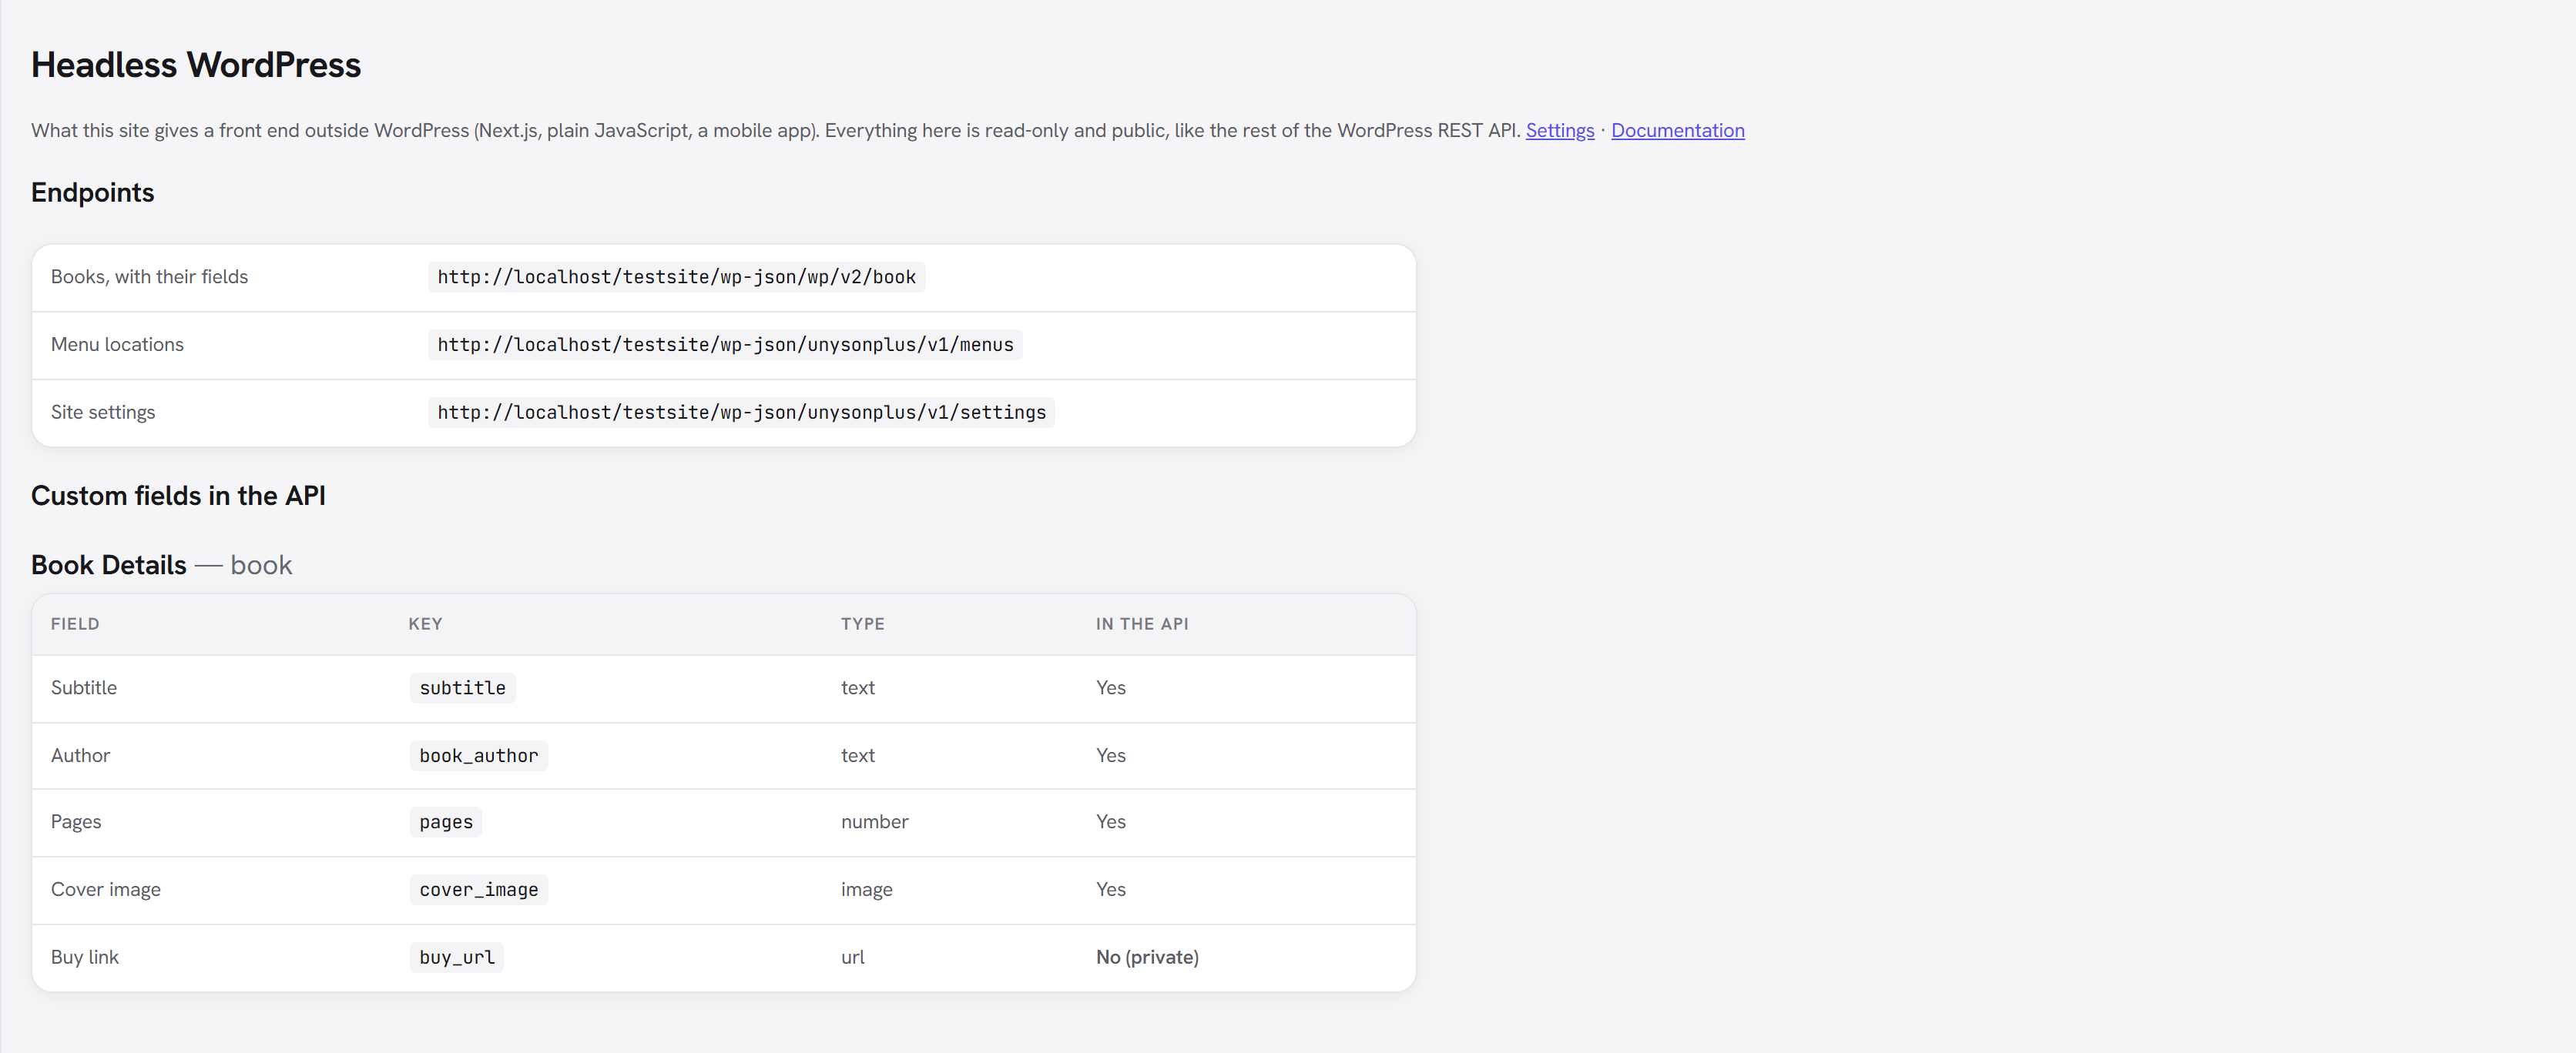The height and width of the screenshot is (1053, 2576).
Task: Open the Settings link
Action: point(1559,131)
